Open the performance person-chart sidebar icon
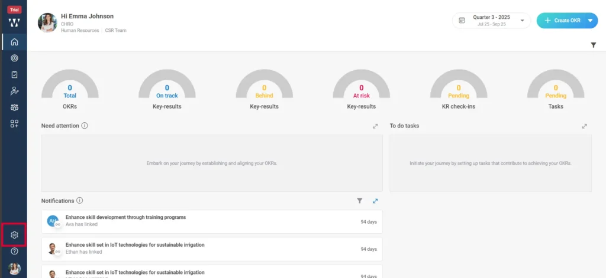The image size is (606, 278). (x=14, y=91)
